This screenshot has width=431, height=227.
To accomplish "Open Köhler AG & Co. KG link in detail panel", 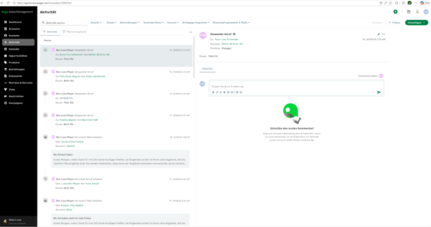I will 232,44.
